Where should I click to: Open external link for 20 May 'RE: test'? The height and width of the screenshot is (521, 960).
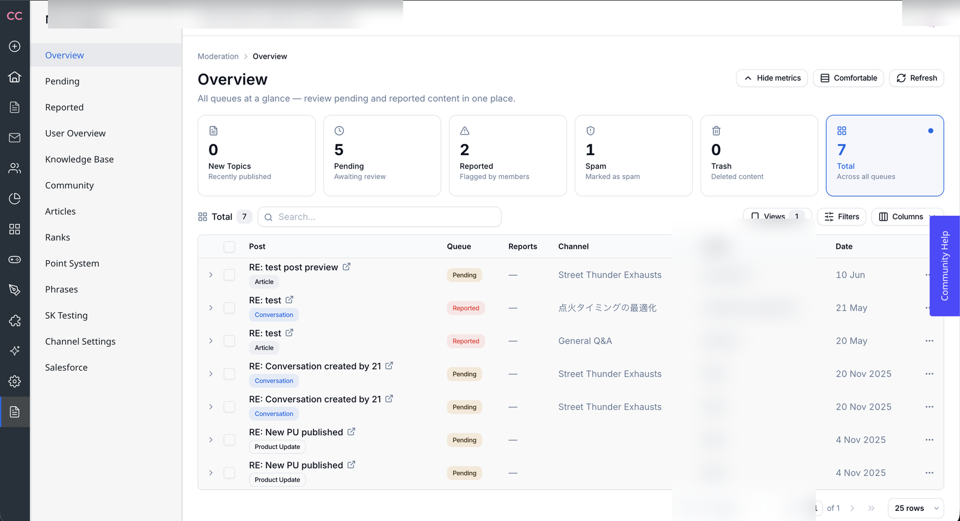(289, 333)
